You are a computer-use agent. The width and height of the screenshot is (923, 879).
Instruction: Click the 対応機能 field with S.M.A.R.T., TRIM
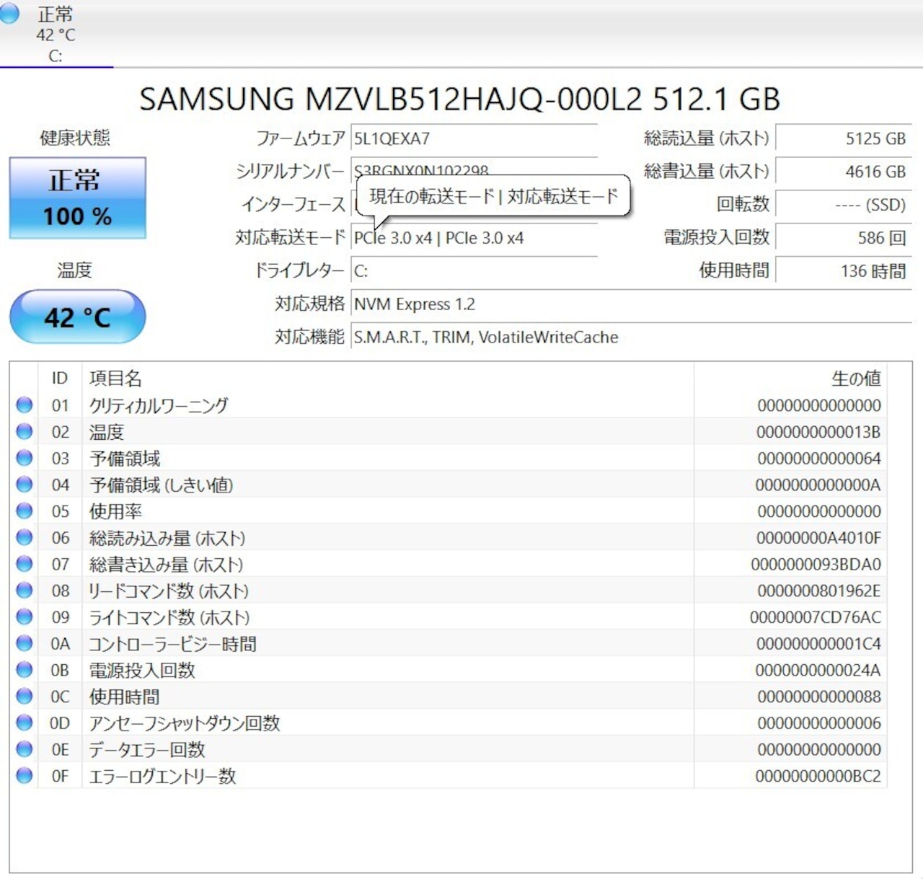(x=485, y=337)
